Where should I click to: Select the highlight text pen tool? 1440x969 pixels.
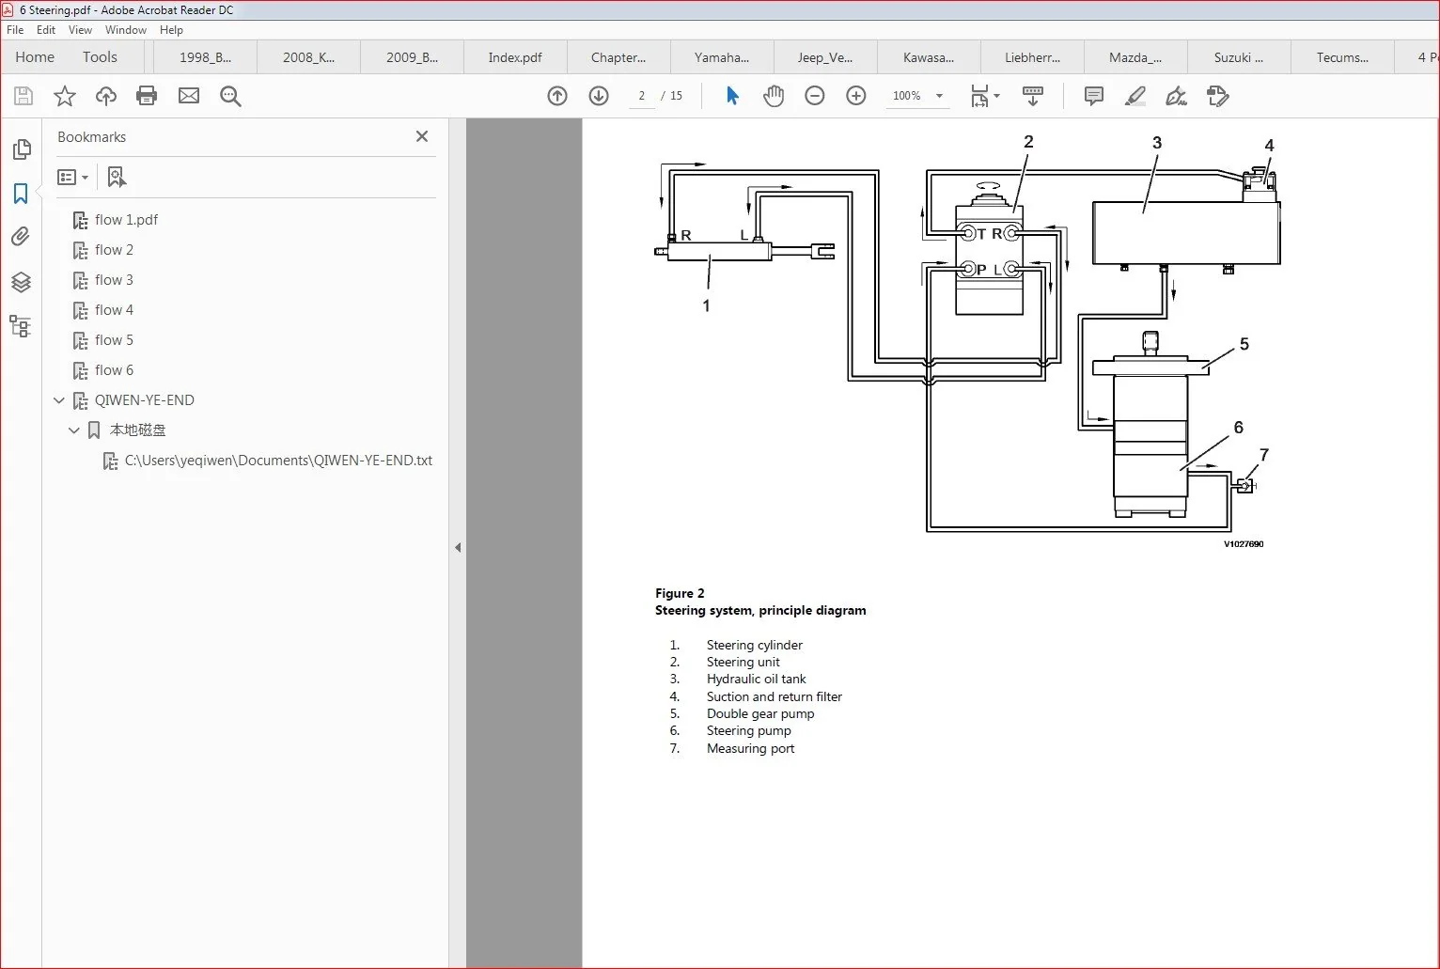point(1135,96)
